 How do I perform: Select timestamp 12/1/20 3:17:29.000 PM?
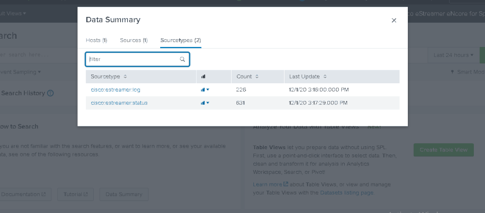point(318,103)
